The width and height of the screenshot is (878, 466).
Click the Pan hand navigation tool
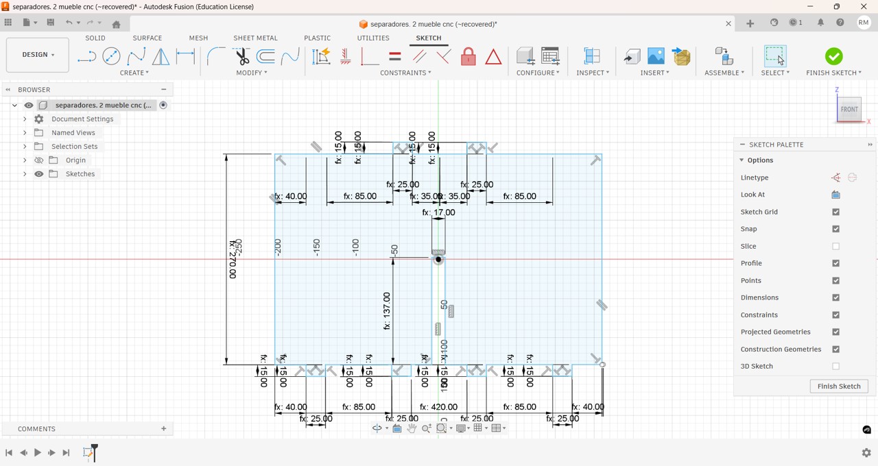tap(412, 428)
